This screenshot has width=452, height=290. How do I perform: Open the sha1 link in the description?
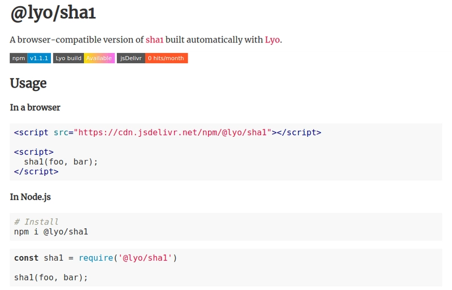[x=154, y=40]
